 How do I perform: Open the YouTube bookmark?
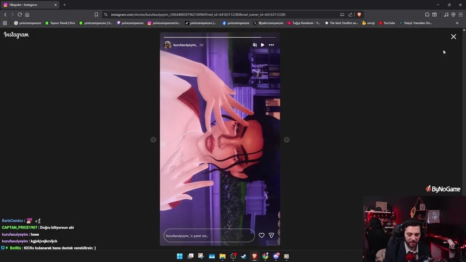[x=387, y=23]
